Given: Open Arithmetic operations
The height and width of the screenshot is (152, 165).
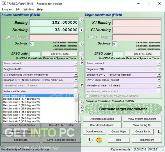Looking at the screenshot, I should click(102, 119).
